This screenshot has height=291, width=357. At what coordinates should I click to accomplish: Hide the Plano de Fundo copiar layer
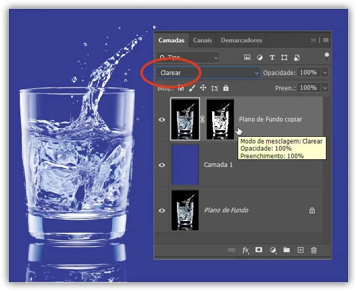click(x=162, y=119)
